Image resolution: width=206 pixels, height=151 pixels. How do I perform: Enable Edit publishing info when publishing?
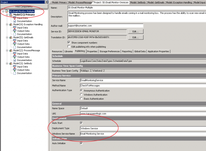tap(69, 46)
